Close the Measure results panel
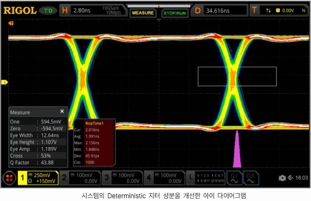311x201 pixels. click(x=62, y=111)
